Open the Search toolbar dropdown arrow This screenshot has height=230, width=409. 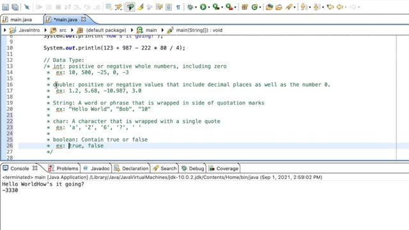295,7
